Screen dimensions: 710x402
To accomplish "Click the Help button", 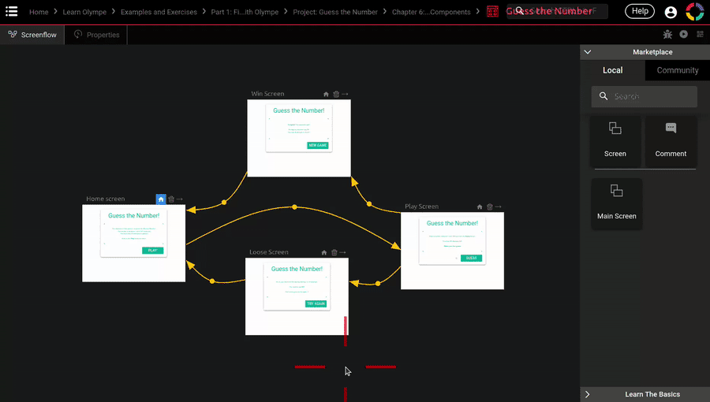I will pos(640,11).
